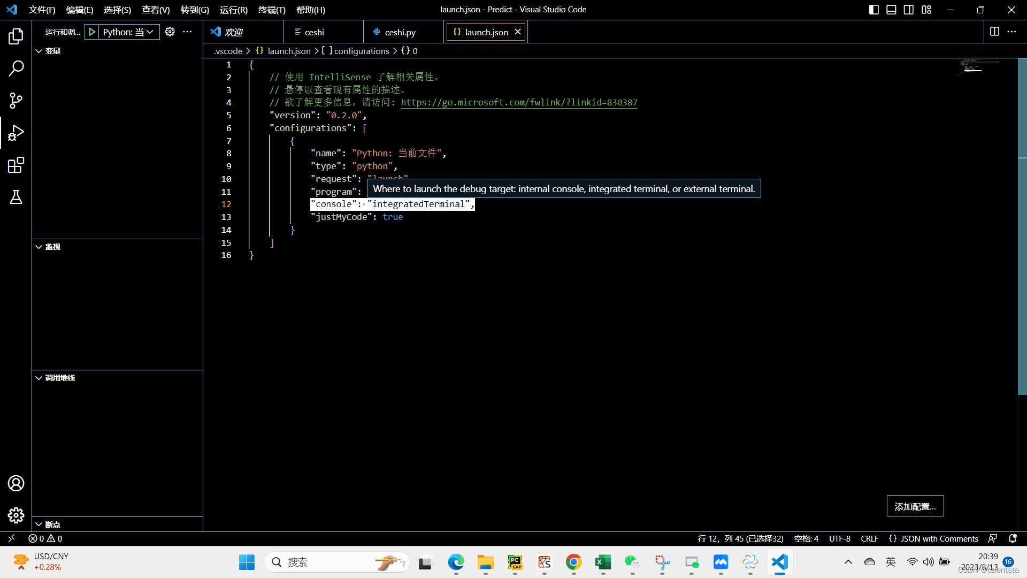1027x578 pixels.
Task: Open debug panel more actions ellipsis
Action: point(187,32)
